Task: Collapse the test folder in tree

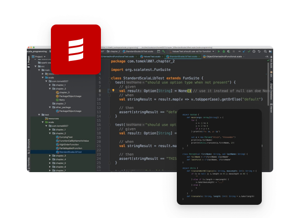Action: point(39,115)
